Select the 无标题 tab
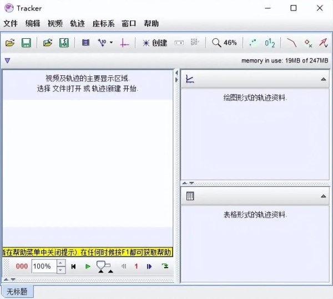The height and width of the screenshot is (299, 333). pos(17,292)
